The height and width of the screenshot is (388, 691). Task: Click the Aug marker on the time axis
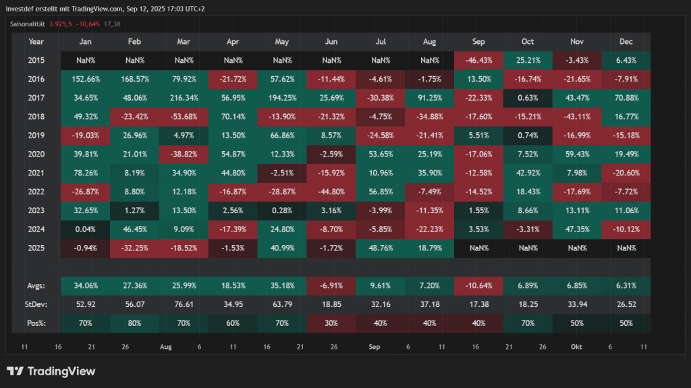click(x=165, y=346)
